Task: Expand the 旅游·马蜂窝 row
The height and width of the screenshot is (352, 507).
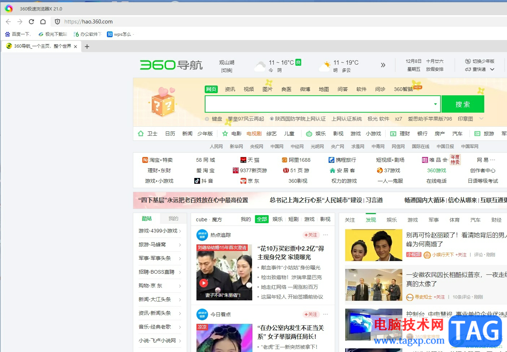Action: coord(180,245)
